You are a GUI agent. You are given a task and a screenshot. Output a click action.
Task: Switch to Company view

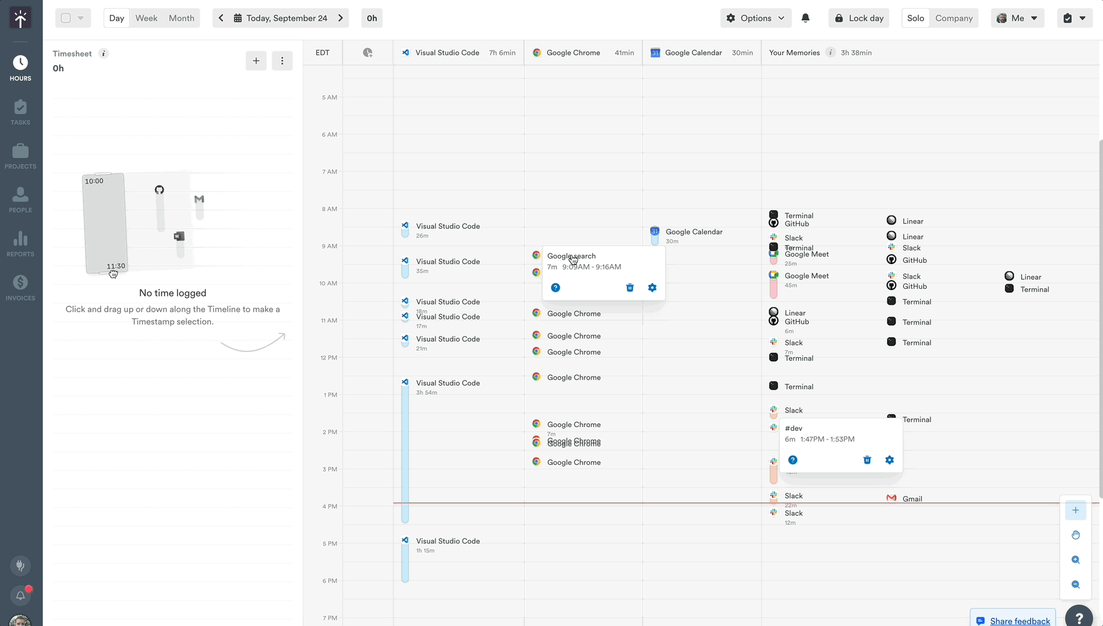[953, 18]
